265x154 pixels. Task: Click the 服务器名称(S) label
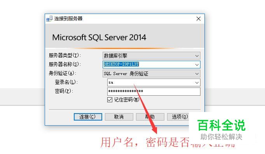click(65, 64)
